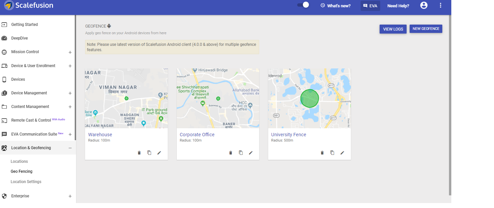
Task: Delete the University Fence geofence
Action: click(x=322, y=153)
